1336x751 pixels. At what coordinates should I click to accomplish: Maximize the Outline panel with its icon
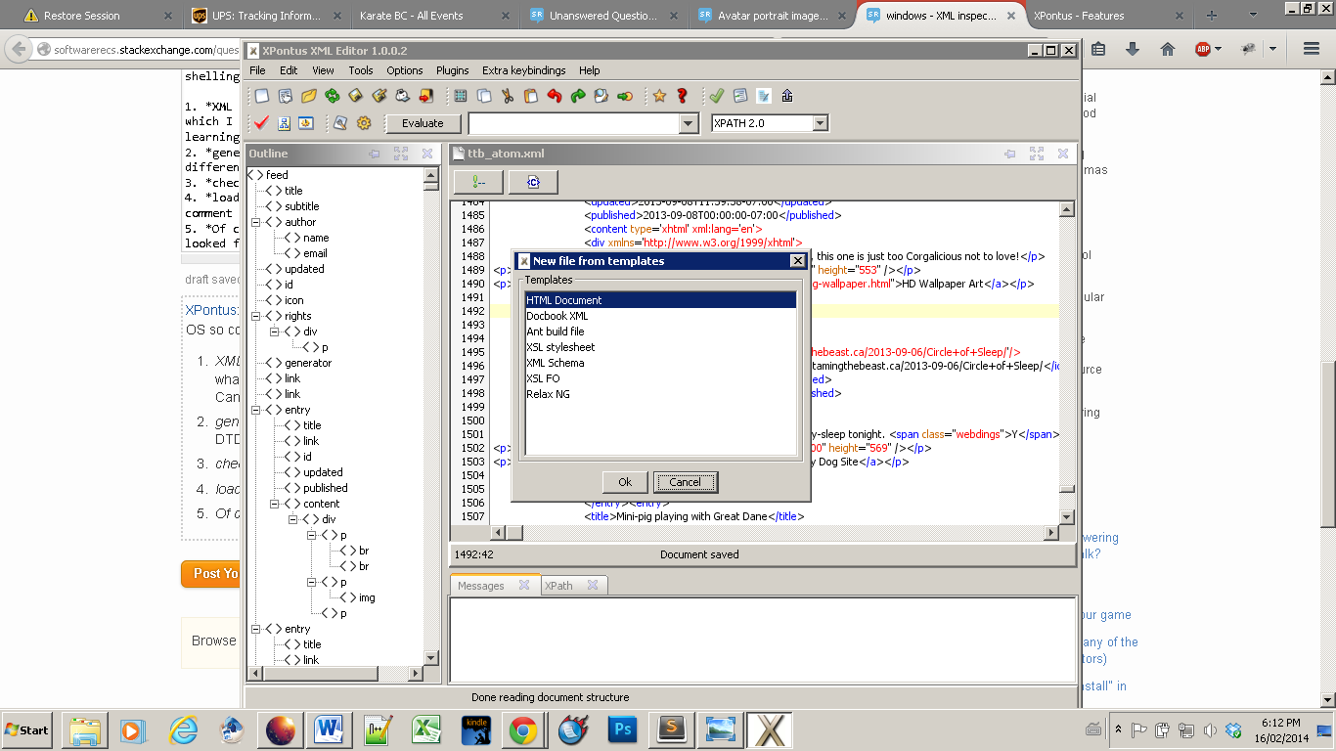[x=401, y=154]
